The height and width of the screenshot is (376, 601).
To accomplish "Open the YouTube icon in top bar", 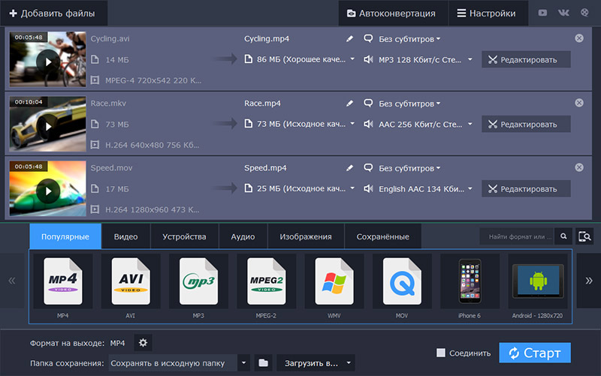I will tap(544, 14).
